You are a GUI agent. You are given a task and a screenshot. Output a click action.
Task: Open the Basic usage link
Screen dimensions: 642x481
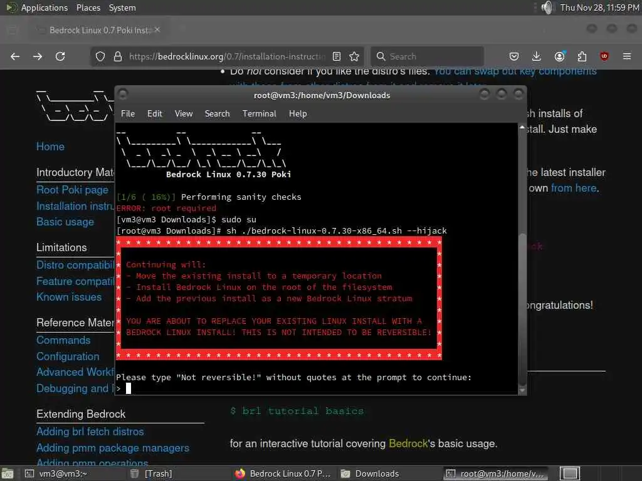click(65, 222)
